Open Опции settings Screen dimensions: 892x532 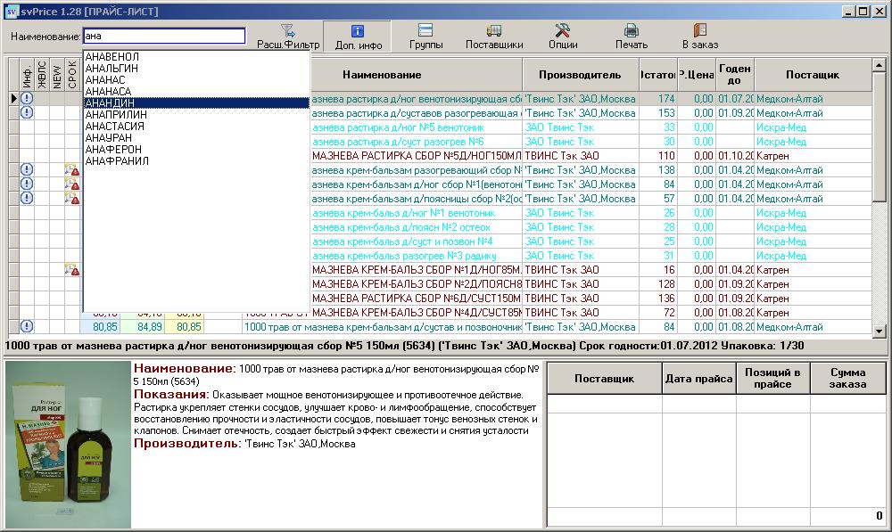pos(563,36)
